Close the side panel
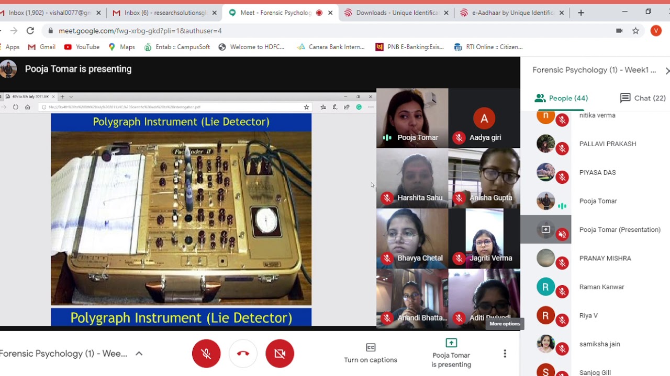The width and height of the screenshot is (670, 376). 667,70
